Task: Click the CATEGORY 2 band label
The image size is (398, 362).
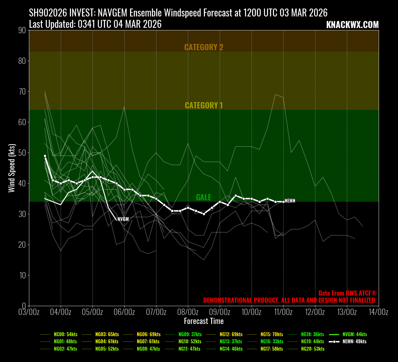Action: tap(204, 47)
